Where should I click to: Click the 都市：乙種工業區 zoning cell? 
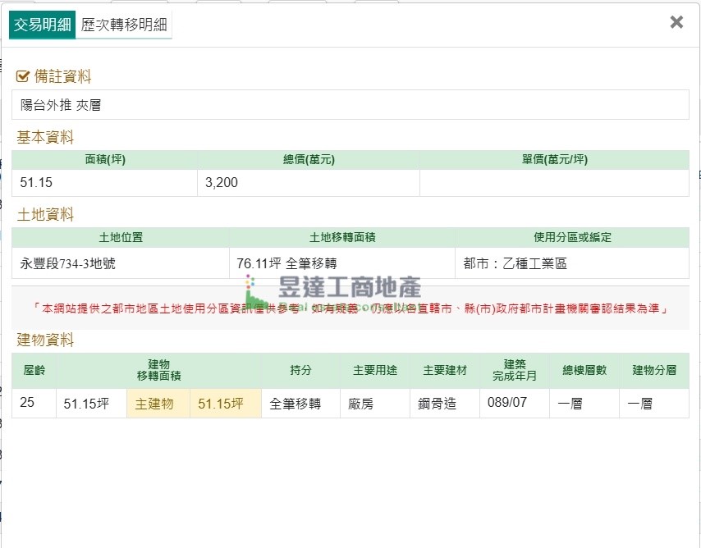point(572,263)
